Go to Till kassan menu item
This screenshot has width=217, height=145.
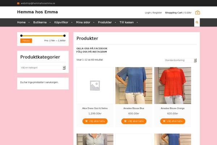click(127, 22)
